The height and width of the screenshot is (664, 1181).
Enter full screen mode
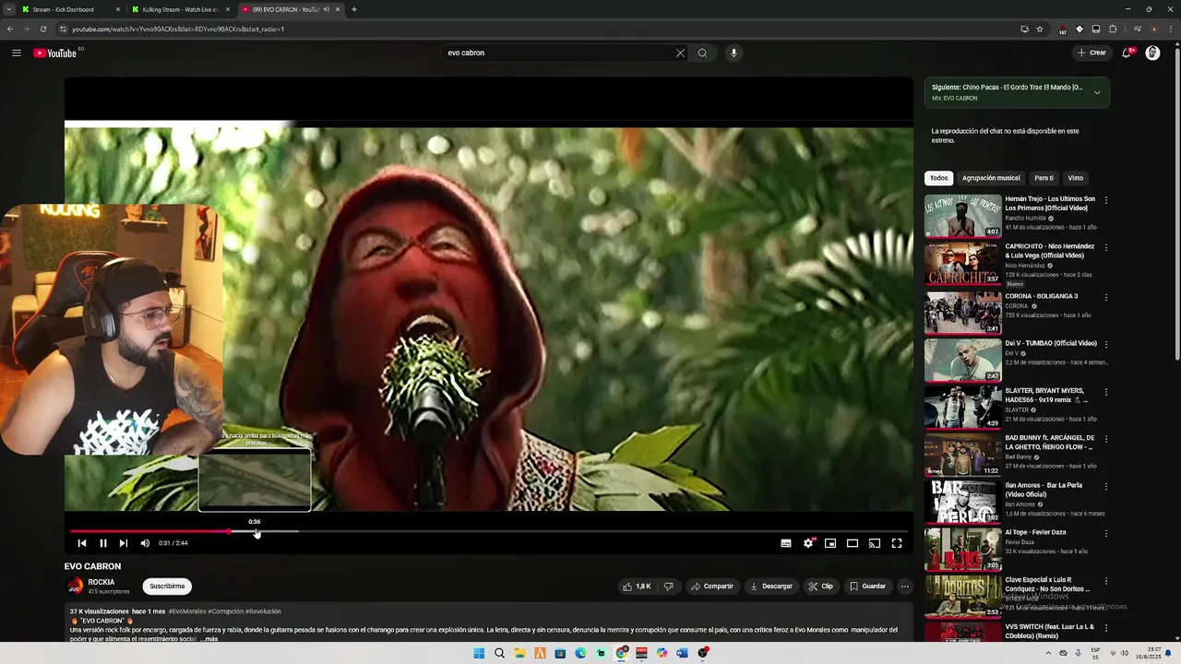[897, 543]
